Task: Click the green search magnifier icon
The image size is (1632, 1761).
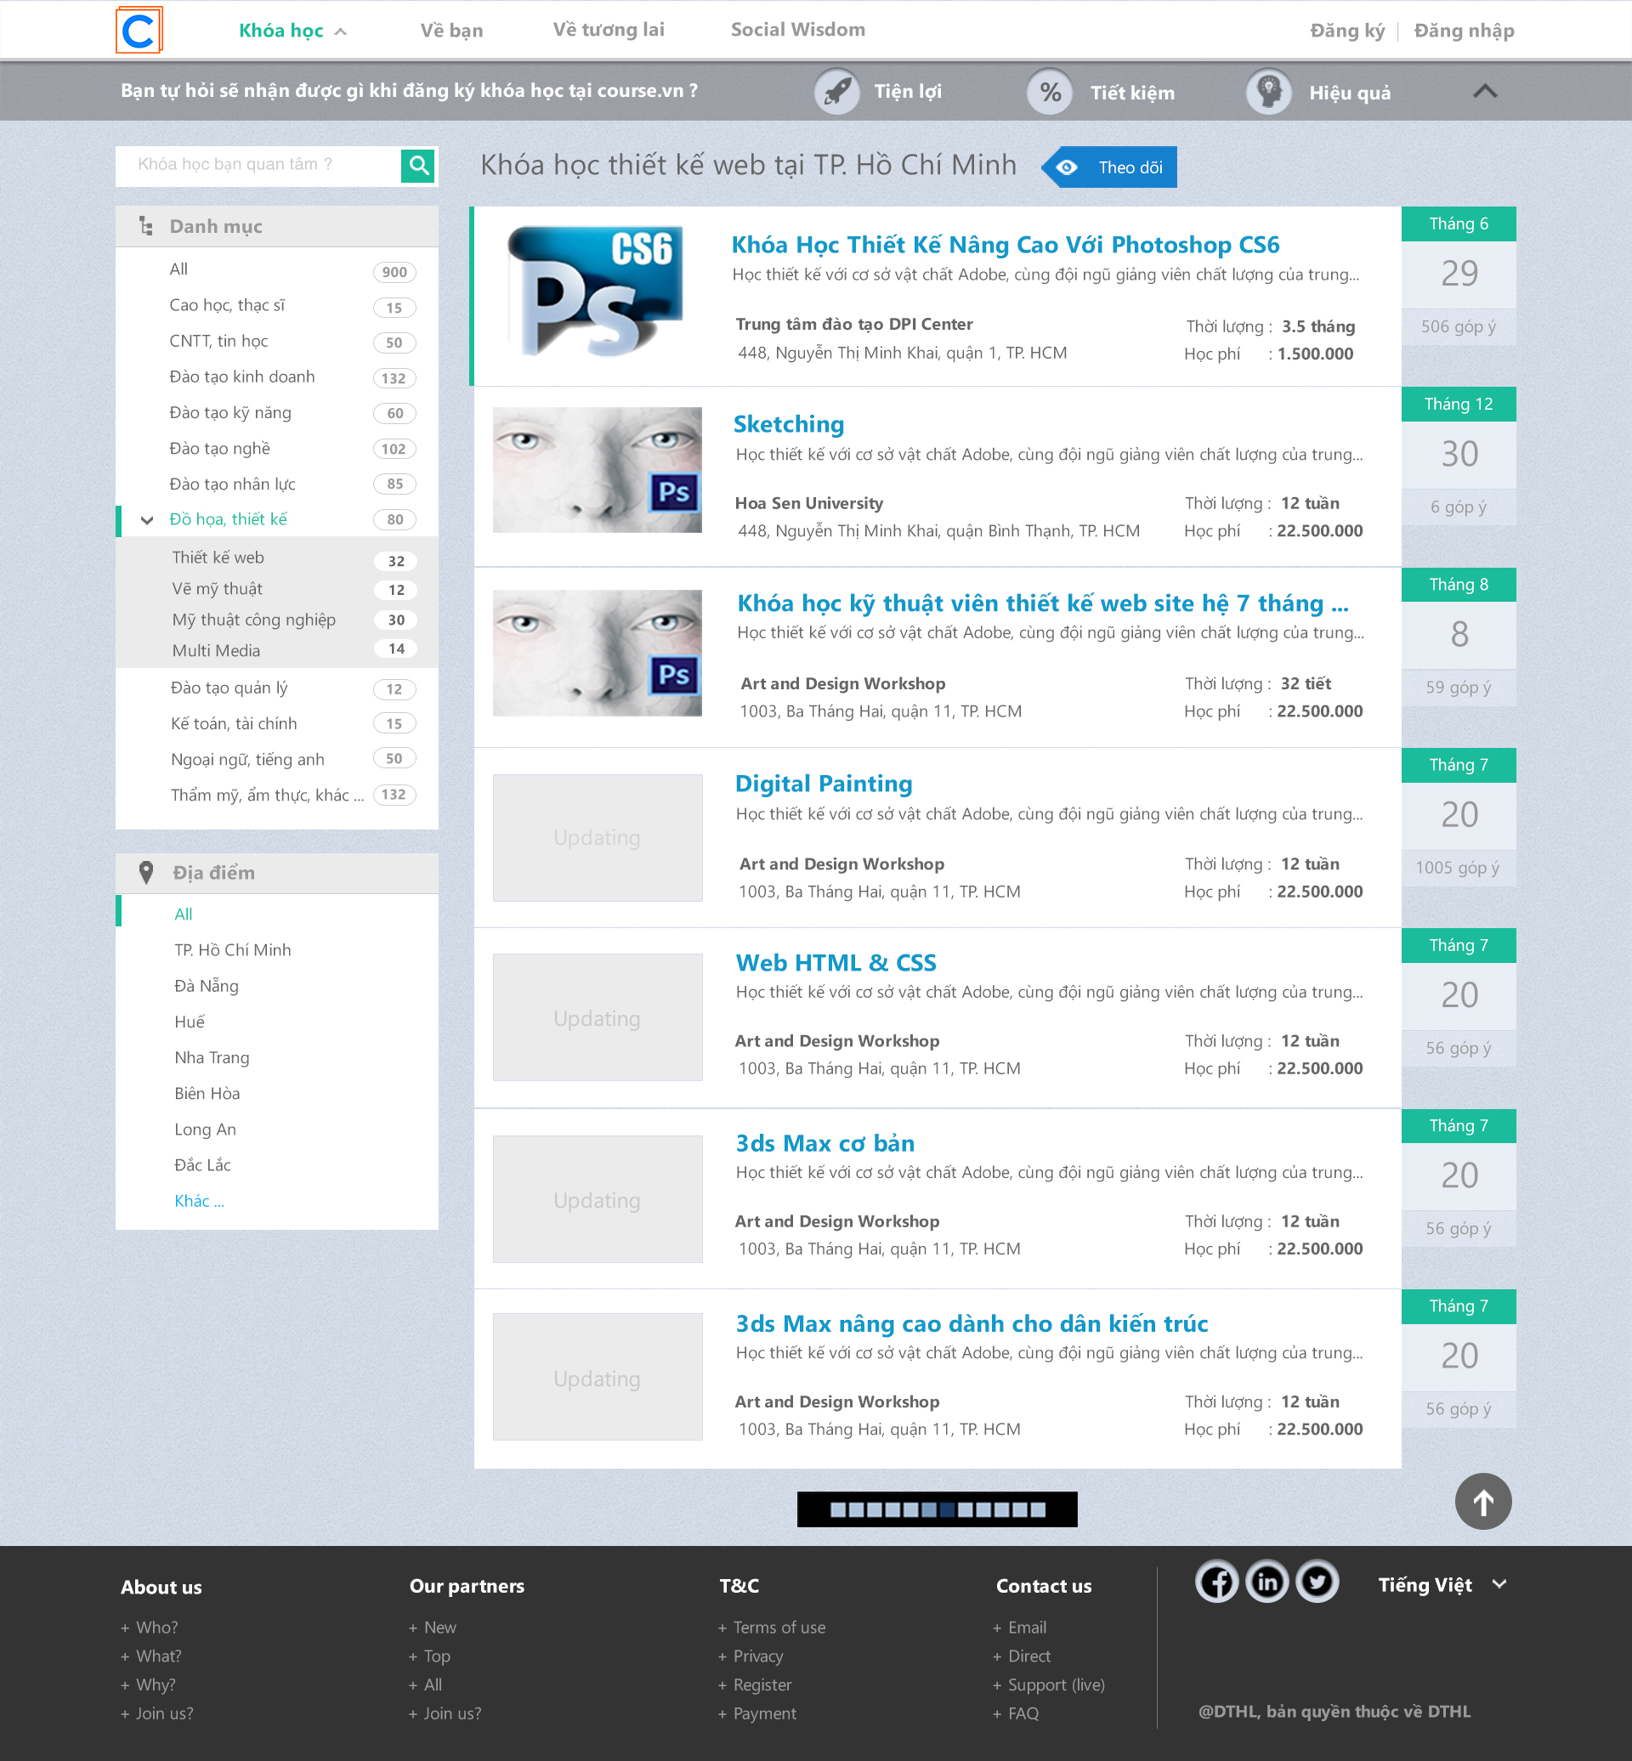Action: click(418, 165)
